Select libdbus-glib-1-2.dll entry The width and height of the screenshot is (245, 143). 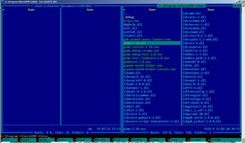pyautogui.click(x=199, y=58)
